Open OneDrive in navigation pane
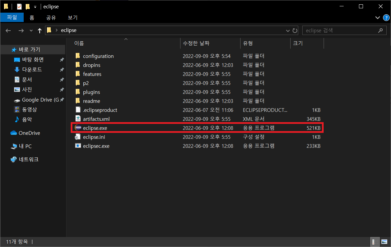This screenshot has height=247, width=391. [x=25, y=133]
